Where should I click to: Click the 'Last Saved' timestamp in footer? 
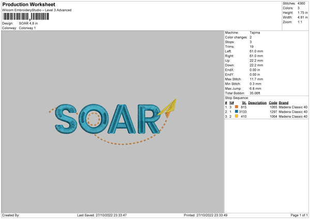(x=102, y=215)
